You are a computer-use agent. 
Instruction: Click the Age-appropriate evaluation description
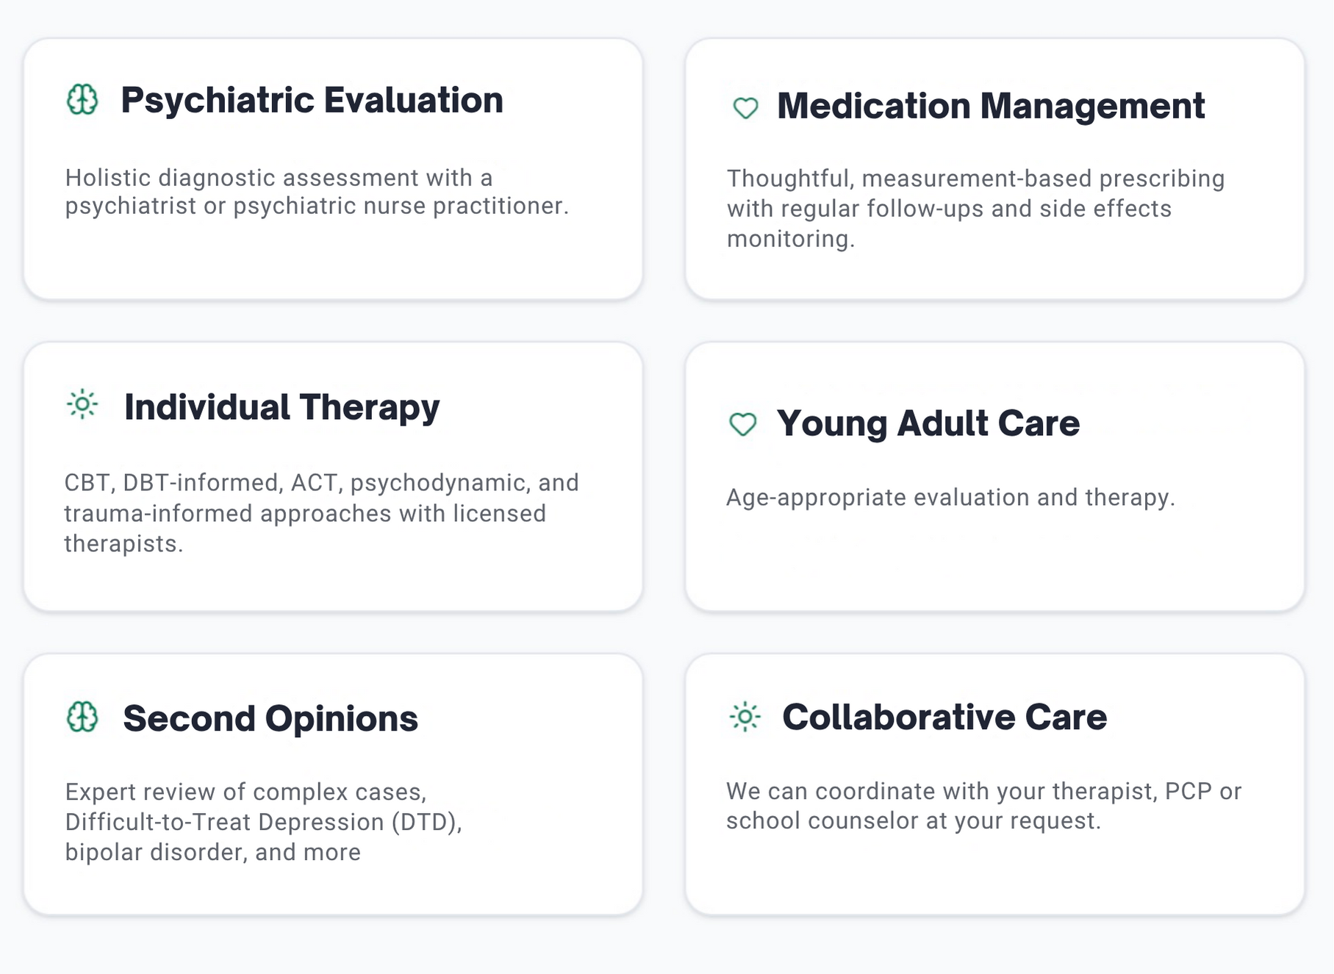coord(951,497)
